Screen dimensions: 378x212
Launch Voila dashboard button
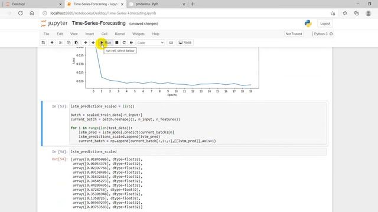click(185, 42)
